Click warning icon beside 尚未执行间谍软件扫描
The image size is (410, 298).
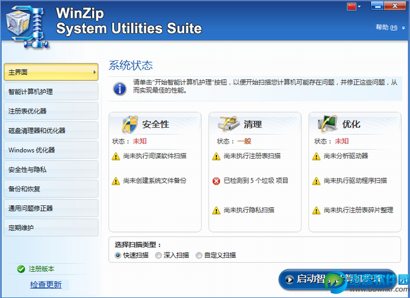point(116,156)
